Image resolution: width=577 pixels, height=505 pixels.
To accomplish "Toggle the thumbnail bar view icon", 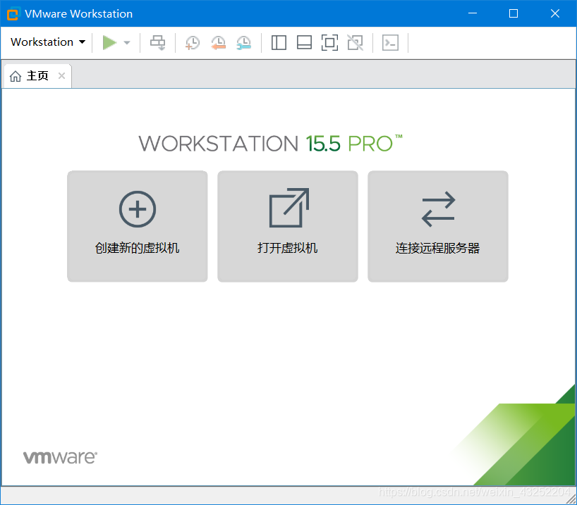I will (x=304, y=43).
